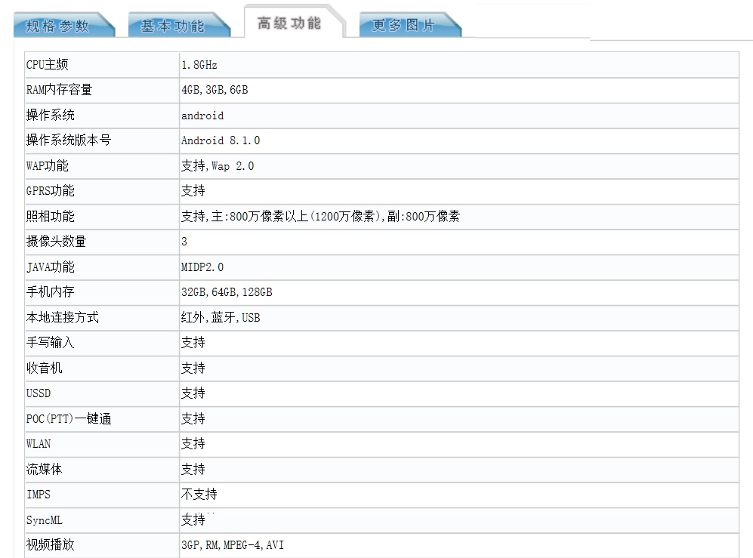The width and height of the screenshot is (753, 558).
Task: Click the JAVA功能 label
Action: tap(51, 267)
